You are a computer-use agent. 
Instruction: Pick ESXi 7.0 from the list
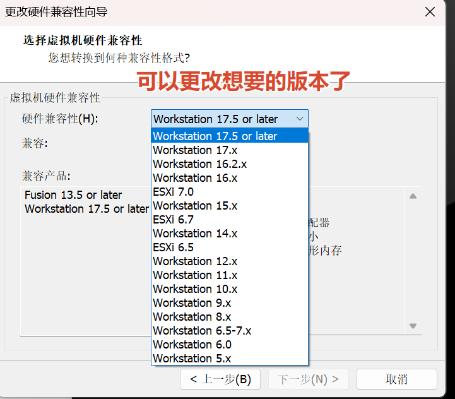(x=230, y=192)
